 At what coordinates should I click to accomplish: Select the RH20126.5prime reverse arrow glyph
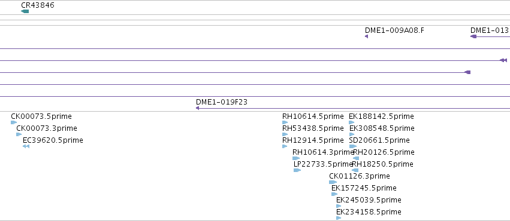[356, 158]
